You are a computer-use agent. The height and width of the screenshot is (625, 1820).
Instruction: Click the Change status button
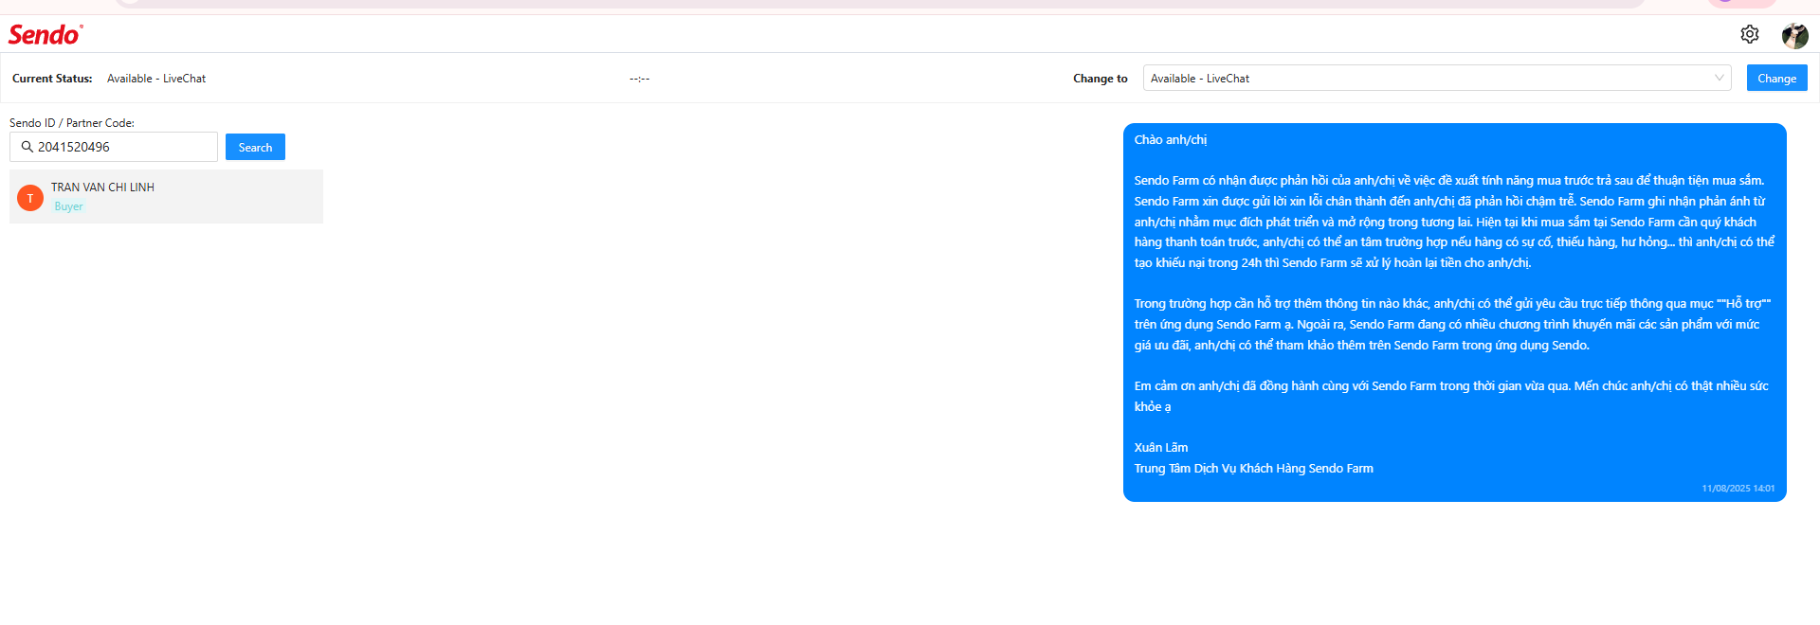tap(1776, 78)
